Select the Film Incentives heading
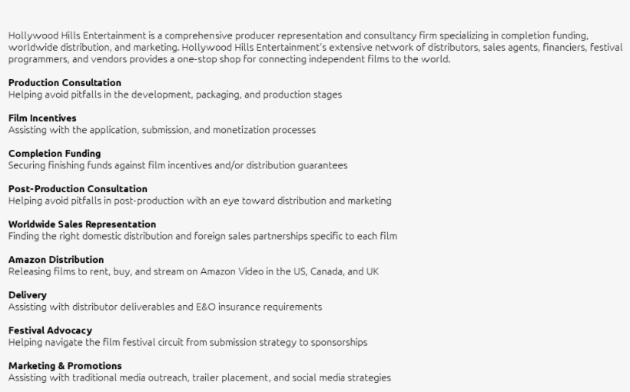This screenshot has width=630, height=392. (x=42, y=118)
